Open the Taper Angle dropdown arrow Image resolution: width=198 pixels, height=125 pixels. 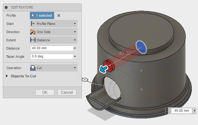[75, 57]
